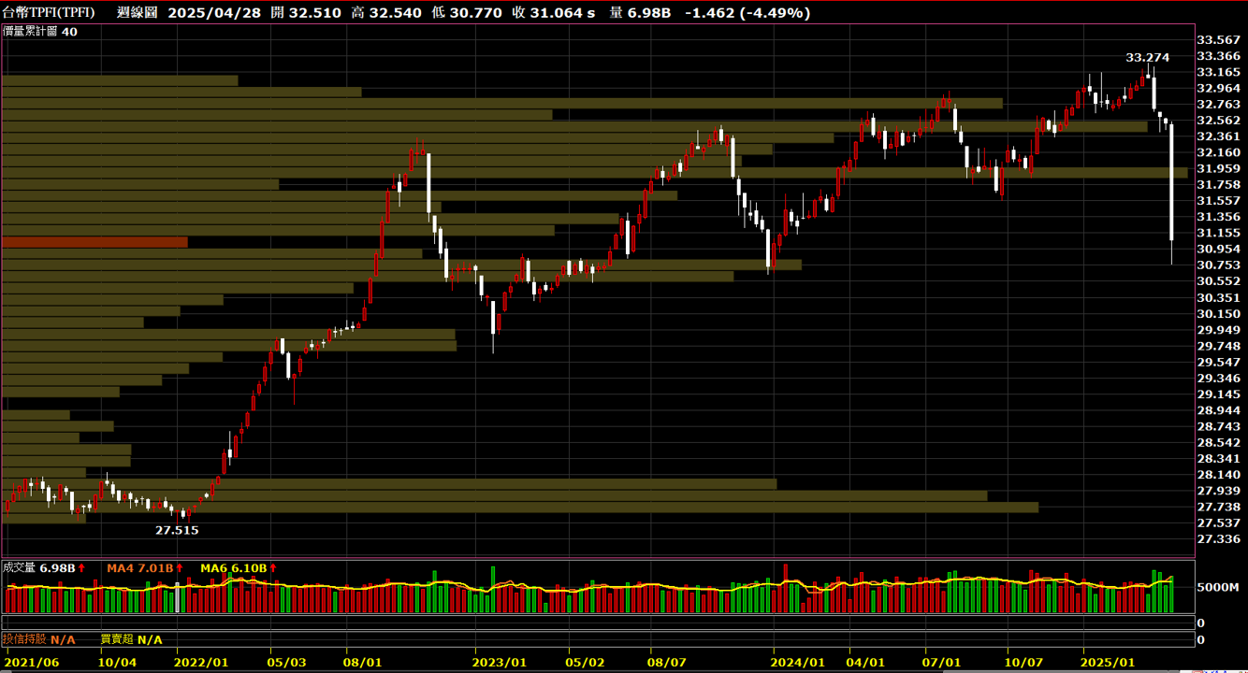Click the 買賣超 N/A indicator label
The height and width of the screenshot is (673, 1248).
[x=131, y=639]
